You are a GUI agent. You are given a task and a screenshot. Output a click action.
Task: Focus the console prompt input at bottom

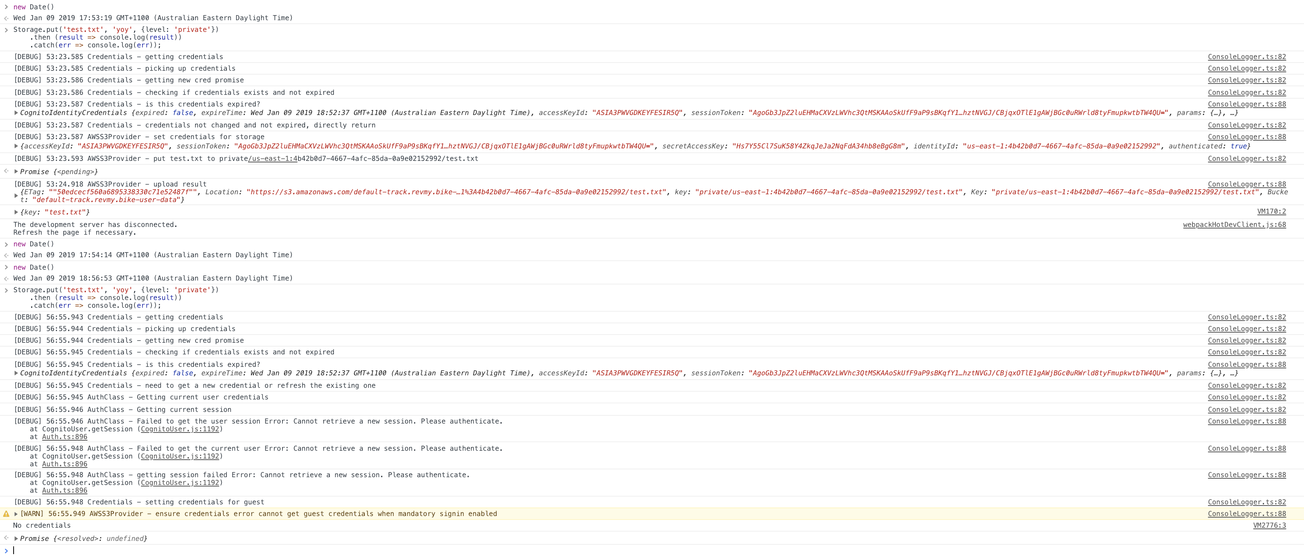coord(304,550)
